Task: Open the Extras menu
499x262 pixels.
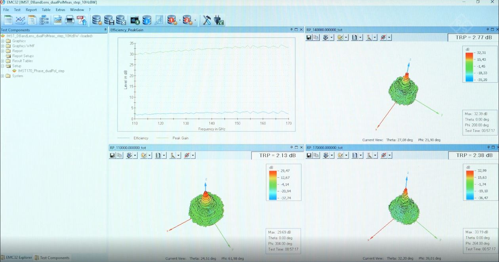Action: (60, 9)
